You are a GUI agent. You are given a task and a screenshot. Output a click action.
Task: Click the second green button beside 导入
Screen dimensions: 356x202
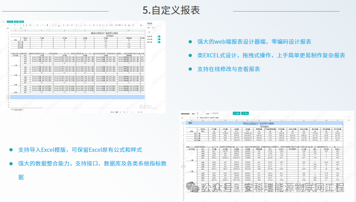click(x=16, y=22)
